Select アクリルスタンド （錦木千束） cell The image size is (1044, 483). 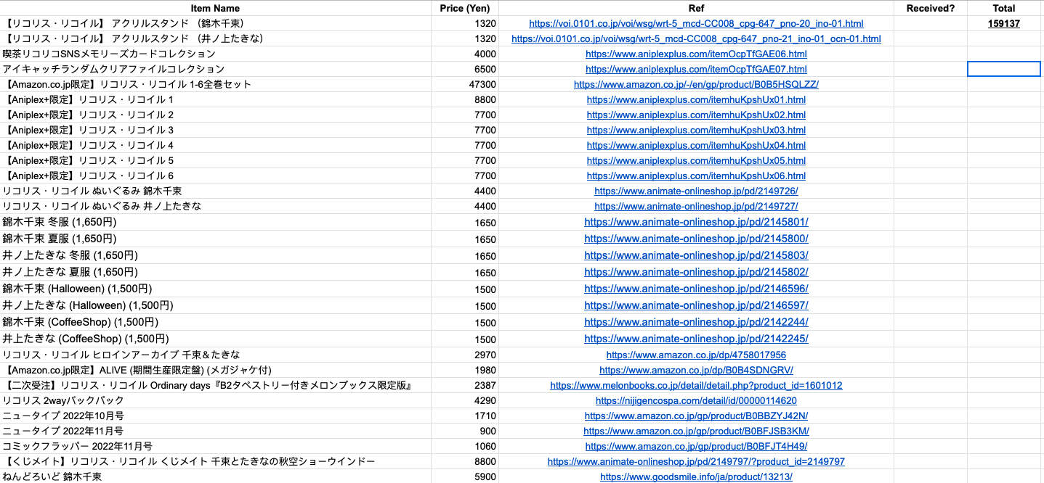pos(215,24)
